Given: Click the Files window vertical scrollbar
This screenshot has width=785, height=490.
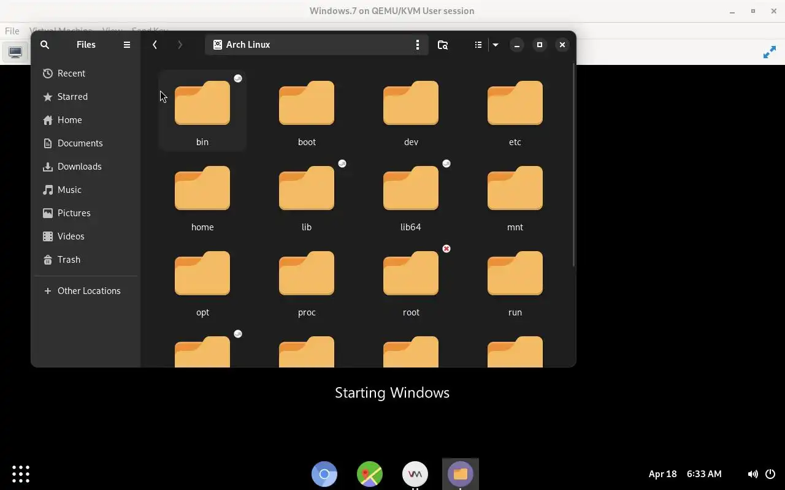Looking at the screenshot, I should pos(573,165).
